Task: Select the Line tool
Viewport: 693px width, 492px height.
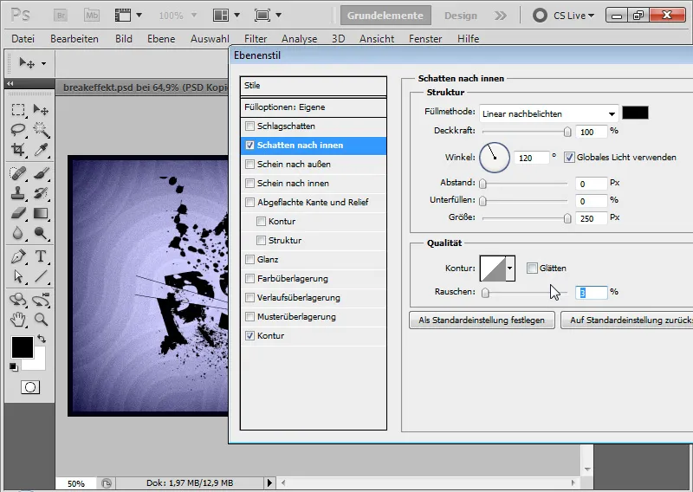Action: tap(41, 276)
